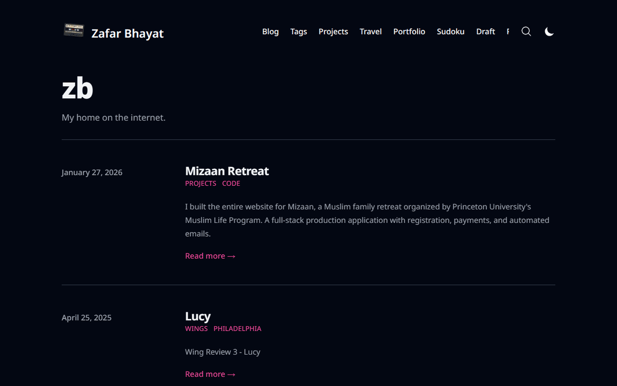Viewport: 617px width, 386px height.
Task: Open the Portfolio nav link
Action: pos(409,31)
